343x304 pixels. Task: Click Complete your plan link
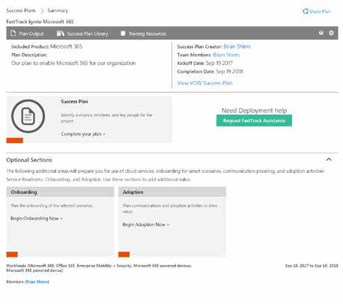pyautogui.click(x=83, y=134)
